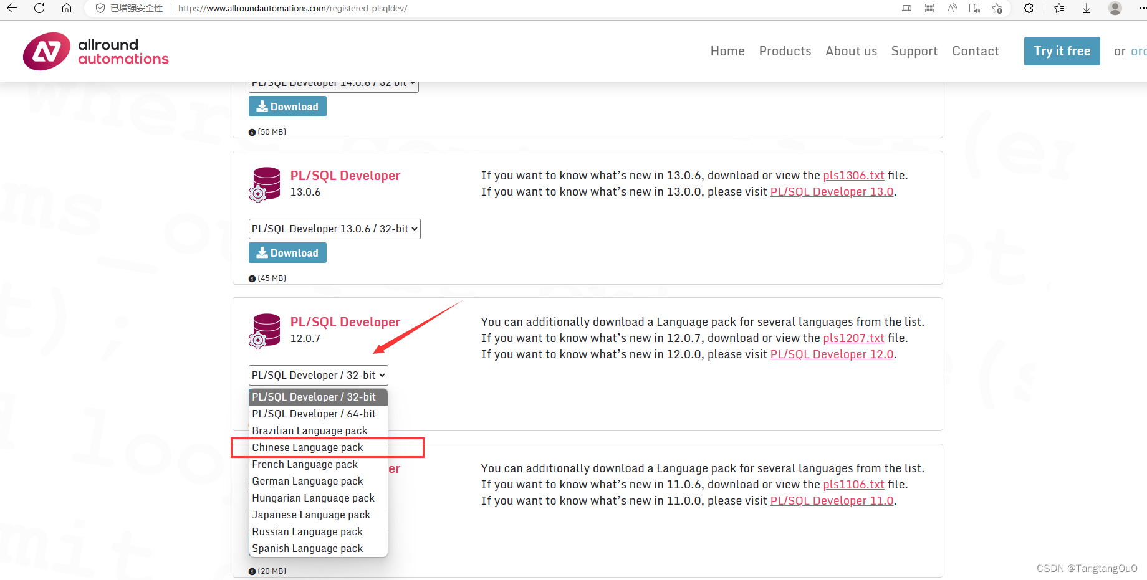
Task: Open browser extensions puzzle icon
Action: coord(1029,9)
